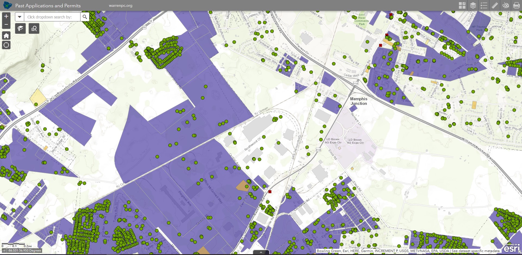The height and width of the screenshot is (255, 522).
Task: Visit the warrenpc.org link
Action: point(120,5)
